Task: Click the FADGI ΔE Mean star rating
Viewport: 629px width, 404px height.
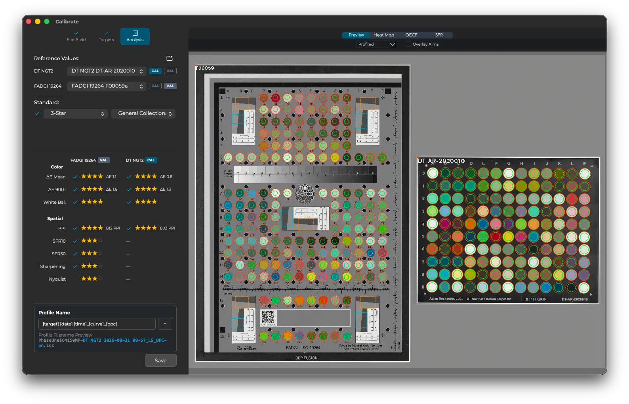Action: coord(92,176)
